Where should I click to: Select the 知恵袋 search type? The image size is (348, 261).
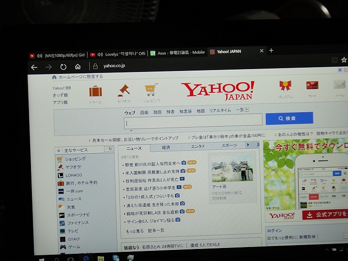pyautogui.click(x=186, y=112)
